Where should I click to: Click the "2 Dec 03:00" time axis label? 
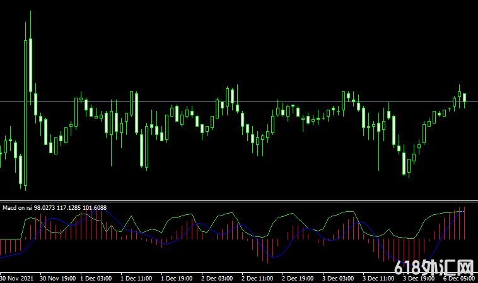pyautogui.click(x=217, y=279)
